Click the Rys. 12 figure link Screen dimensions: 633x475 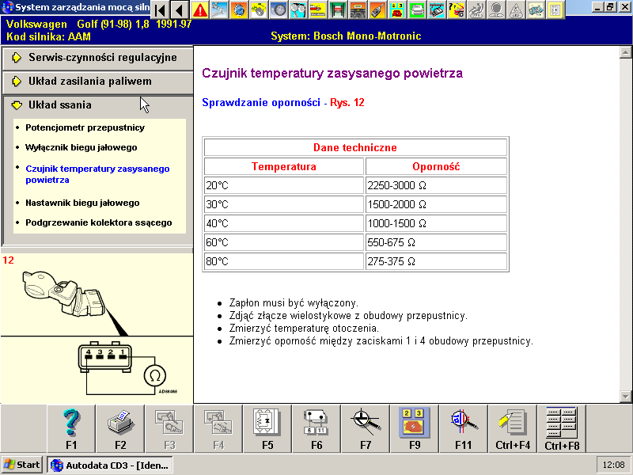(347, 103)
